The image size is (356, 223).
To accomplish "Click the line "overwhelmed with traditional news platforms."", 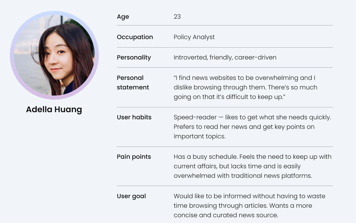I will coord(243,176).
